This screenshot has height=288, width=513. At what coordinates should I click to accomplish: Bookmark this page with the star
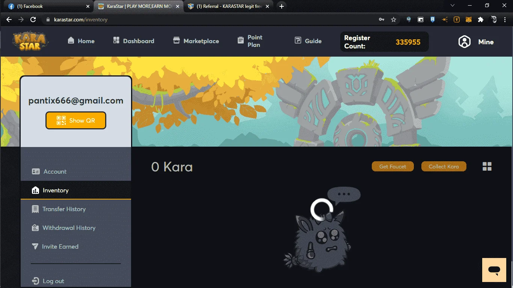click(x=394, y=19)
